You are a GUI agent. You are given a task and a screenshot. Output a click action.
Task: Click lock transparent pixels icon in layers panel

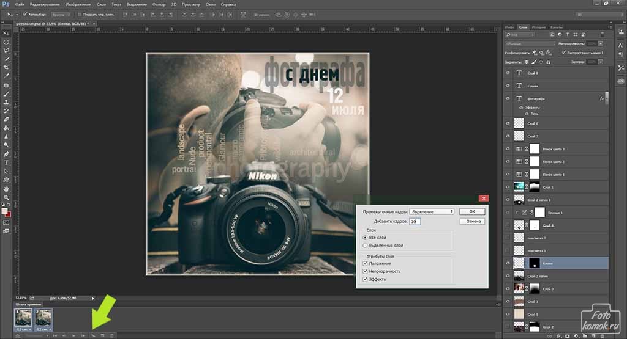tap(526, 62)
